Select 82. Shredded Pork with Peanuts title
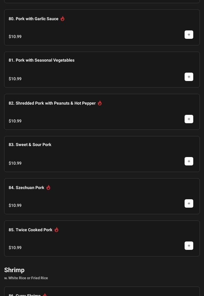This screenshot has width=204, height=296. coord(52,103)
